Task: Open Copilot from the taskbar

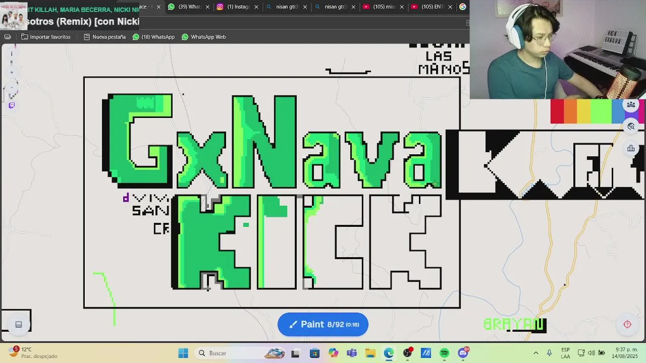Action: coord(333,353)
